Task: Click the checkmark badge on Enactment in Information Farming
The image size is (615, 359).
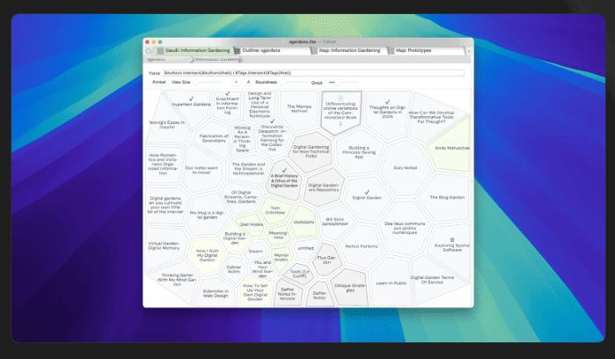Action: 228,93
